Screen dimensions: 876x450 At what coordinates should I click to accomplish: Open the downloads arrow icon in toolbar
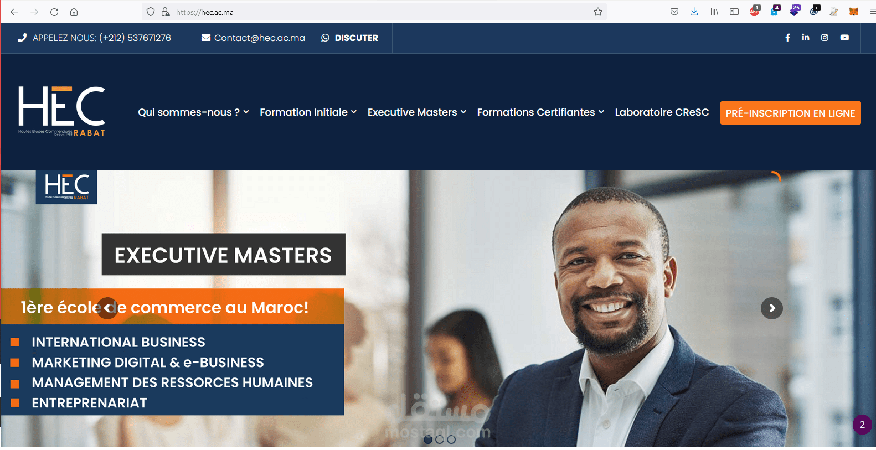694,12
